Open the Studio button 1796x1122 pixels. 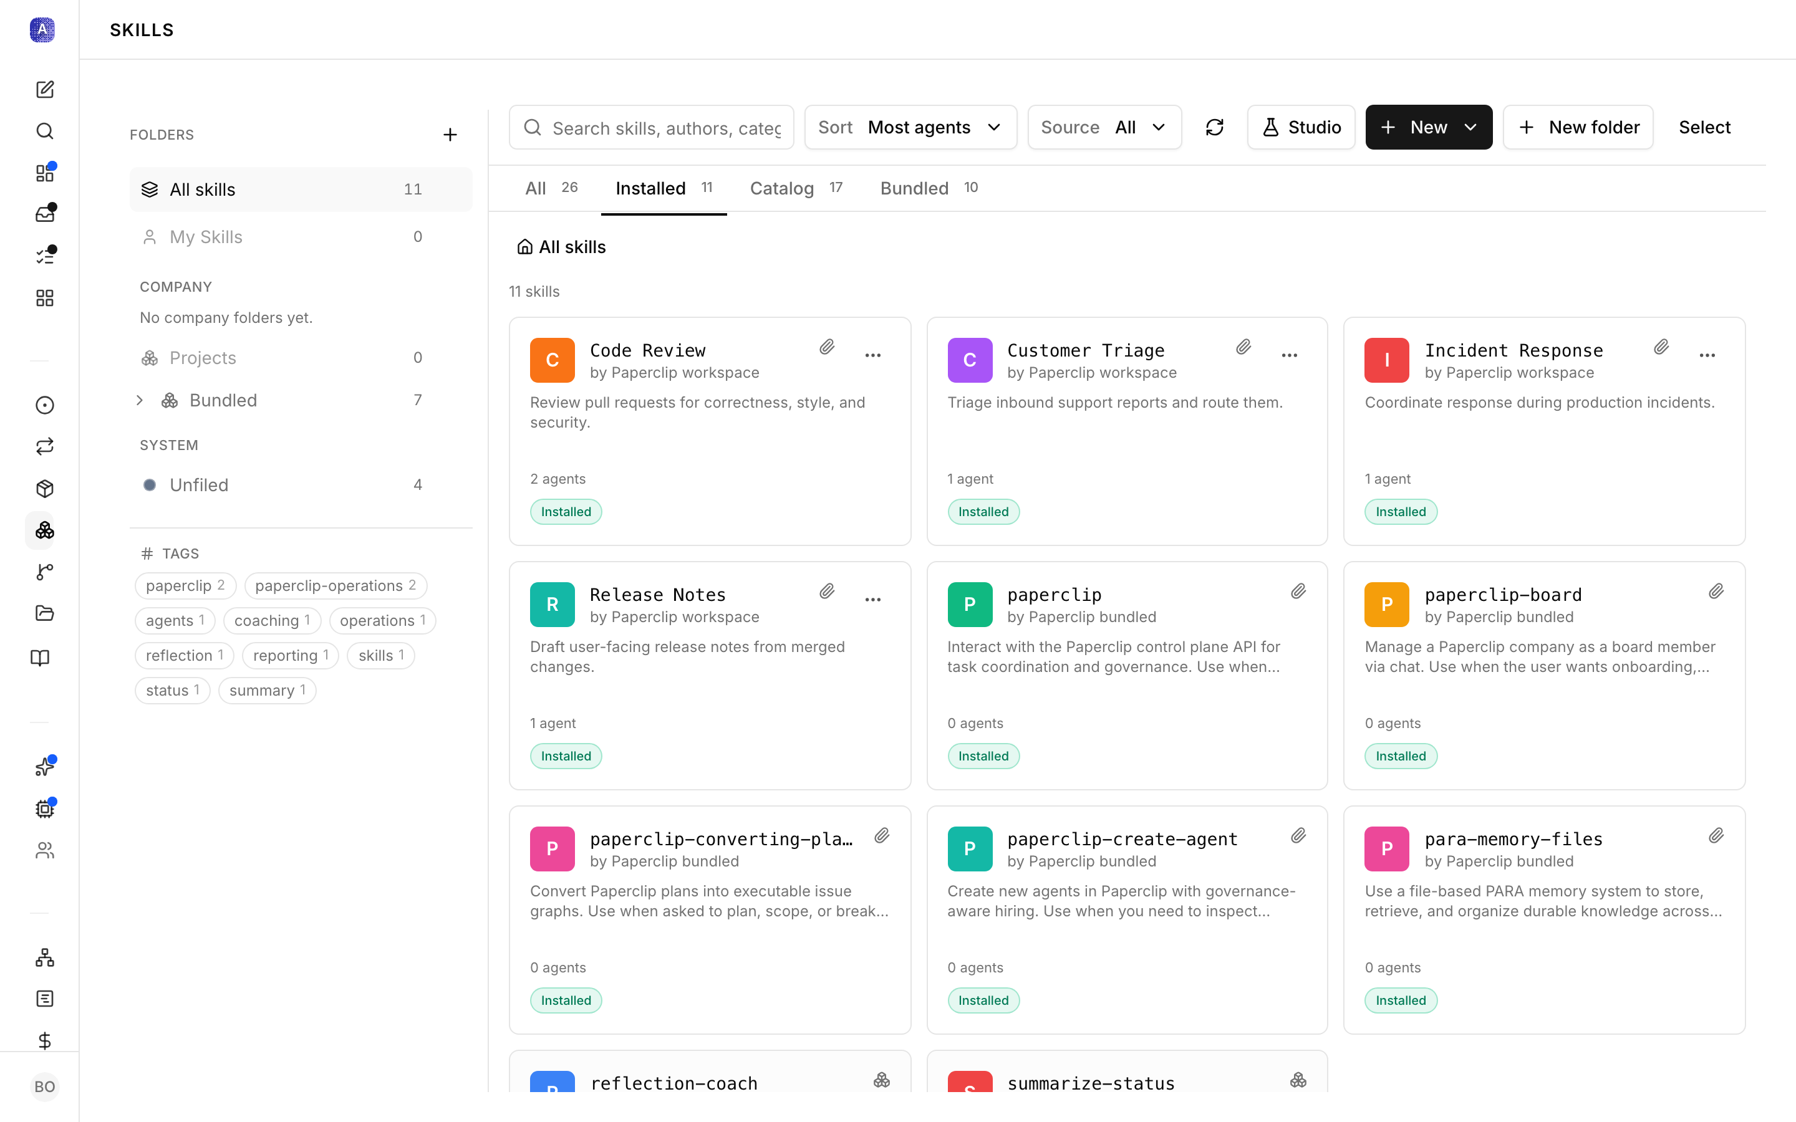(1301, 128)
